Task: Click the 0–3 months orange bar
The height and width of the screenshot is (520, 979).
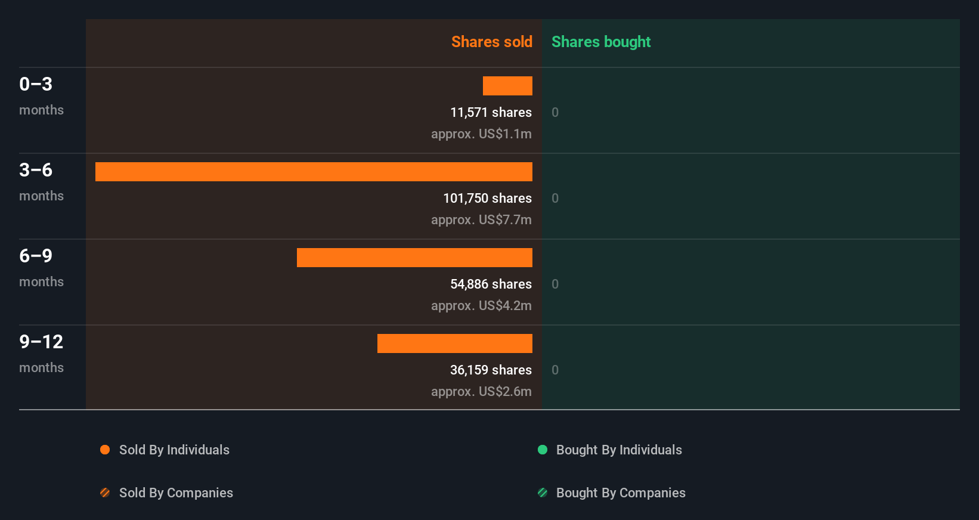Action: 507,86
